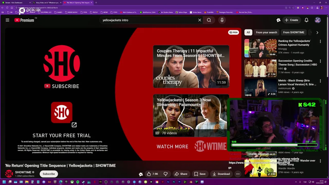Open options for Metric Black Sheep video
The height and width of the screenshot is (185, 329).
click(320, 81)
